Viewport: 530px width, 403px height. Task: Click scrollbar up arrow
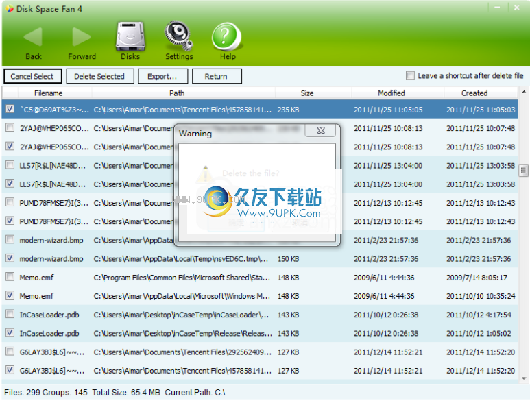tap(524, 92)
